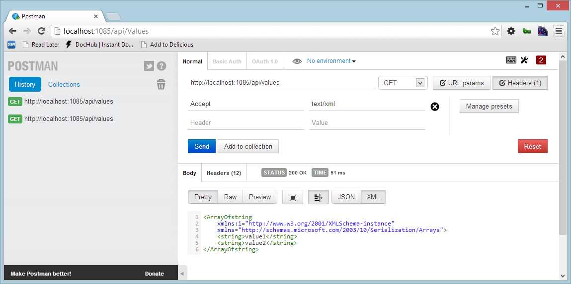Switch response format to XML
The width and height of the screenshot is (571, 284).
pos(373,197)
